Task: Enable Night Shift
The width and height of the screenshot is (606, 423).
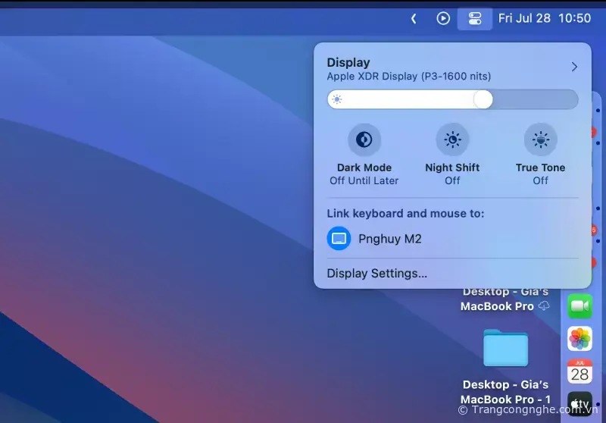Action: coord(452,139)
